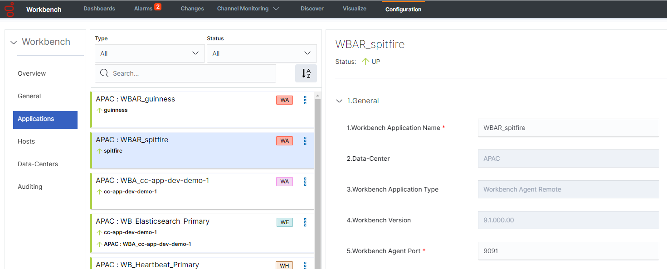Click the alarms count badge showing 2

[158, 7]
